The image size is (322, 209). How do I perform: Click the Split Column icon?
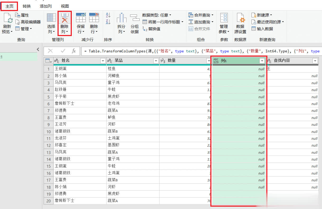point(121,18)
